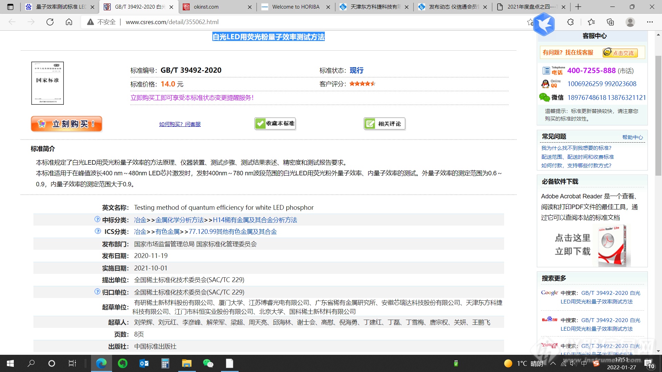Open 帮助中心 link
The width and height of the screenshot is (662, 372).
click(x=632, y=137)
